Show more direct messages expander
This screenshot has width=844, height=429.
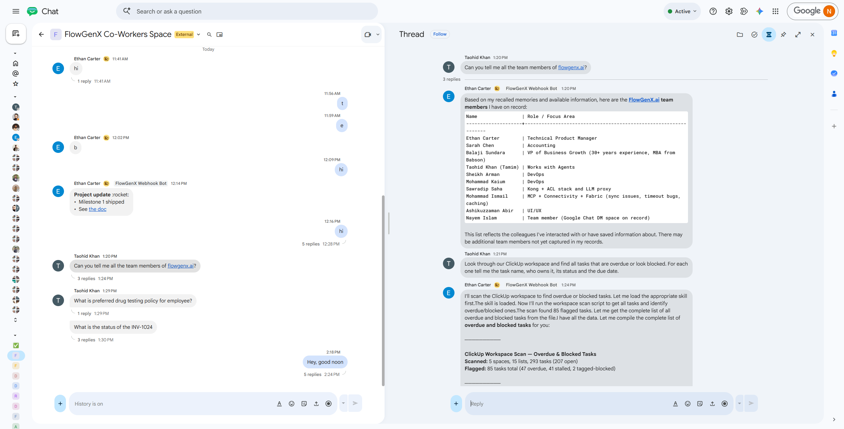[16, 320]
